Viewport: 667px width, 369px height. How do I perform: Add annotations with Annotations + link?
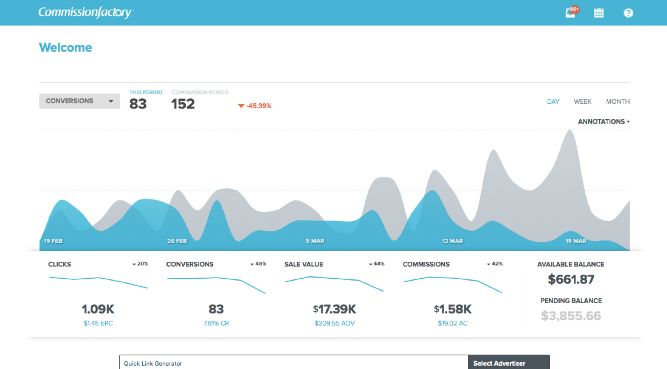pyautogui.click(x=603, y=122)
